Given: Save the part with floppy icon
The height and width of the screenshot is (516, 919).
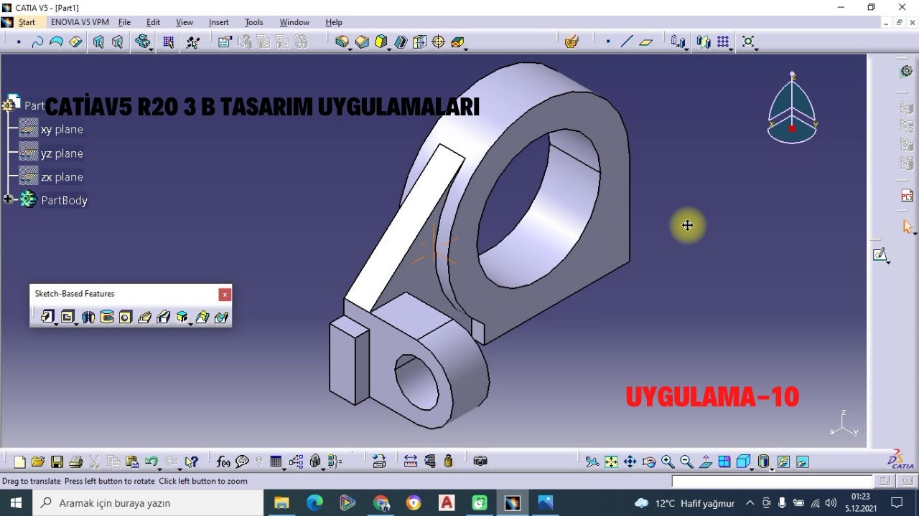Looking at the screenshot, I should [x=57, y=462].
